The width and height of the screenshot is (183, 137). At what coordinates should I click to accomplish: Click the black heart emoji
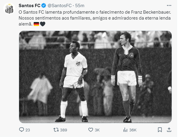pos(43,24)
